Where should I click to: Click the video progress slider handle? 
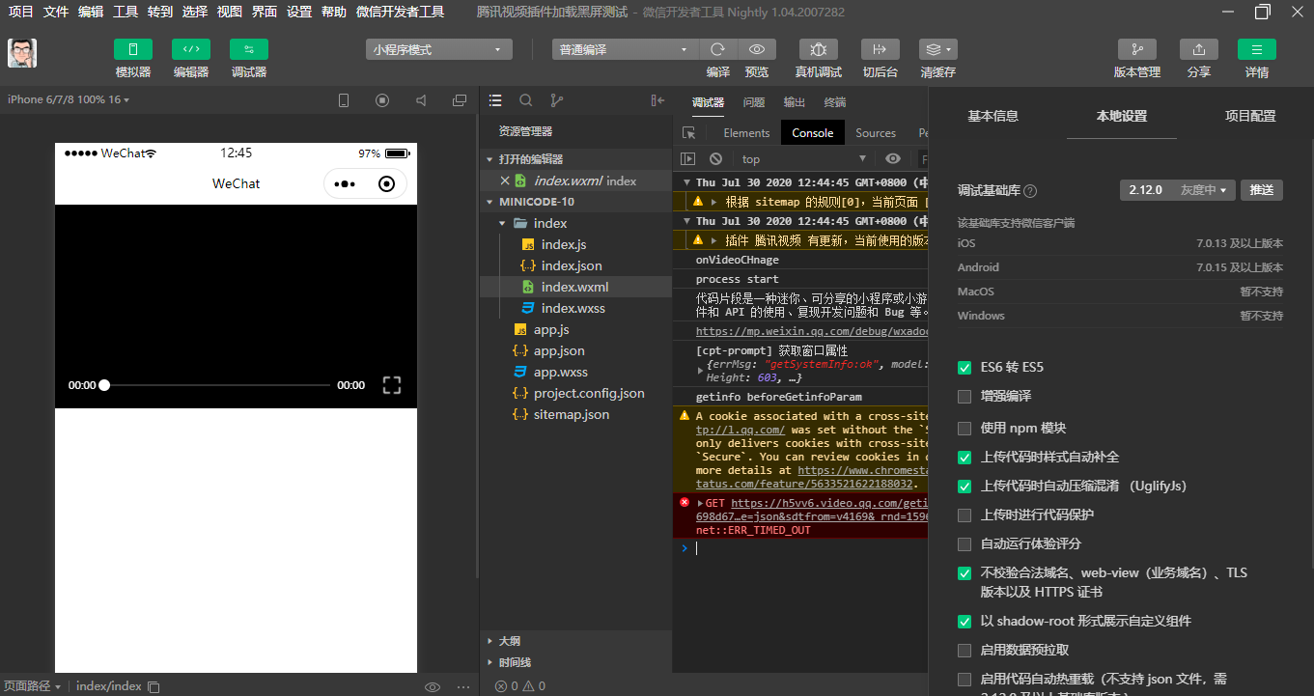(x=104, y=385)
